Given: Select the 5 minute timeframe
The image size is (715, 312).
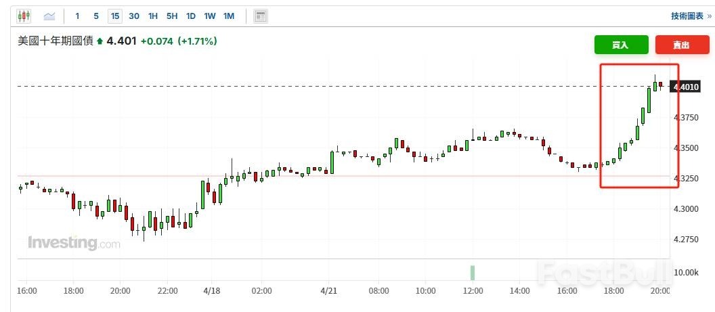Looking at the screenshot, I should (96, 16).
